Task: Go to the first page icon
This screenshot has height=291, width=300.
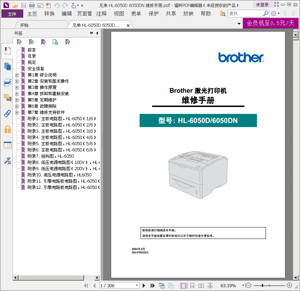Action: tap(86, 286)
